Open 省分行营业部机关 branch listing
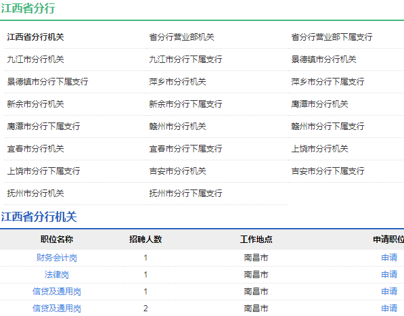This screenshot has width=404, height=316. 181,37
